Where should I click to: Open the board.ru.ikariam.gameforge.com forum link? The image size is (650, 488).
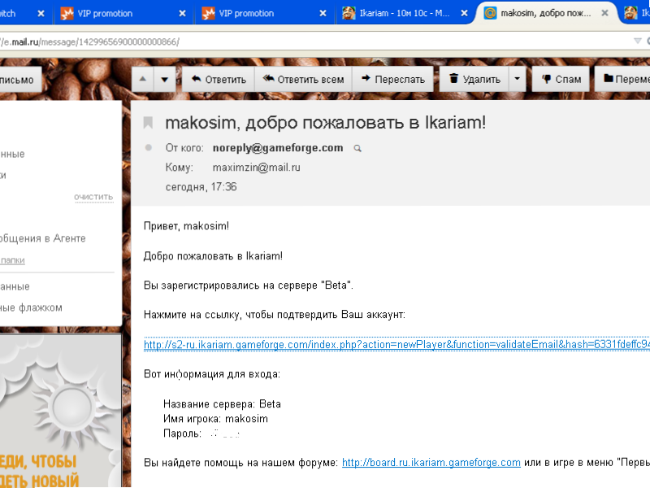(x=431, y=462)
